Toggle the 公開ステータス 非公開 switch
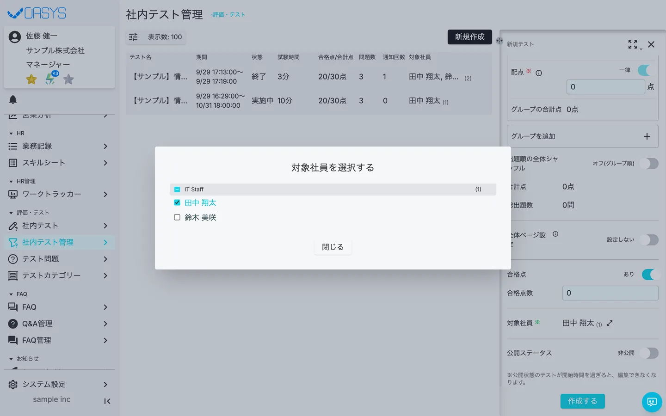The width and height of the screenshot is (666, 416). pos(649,353)
